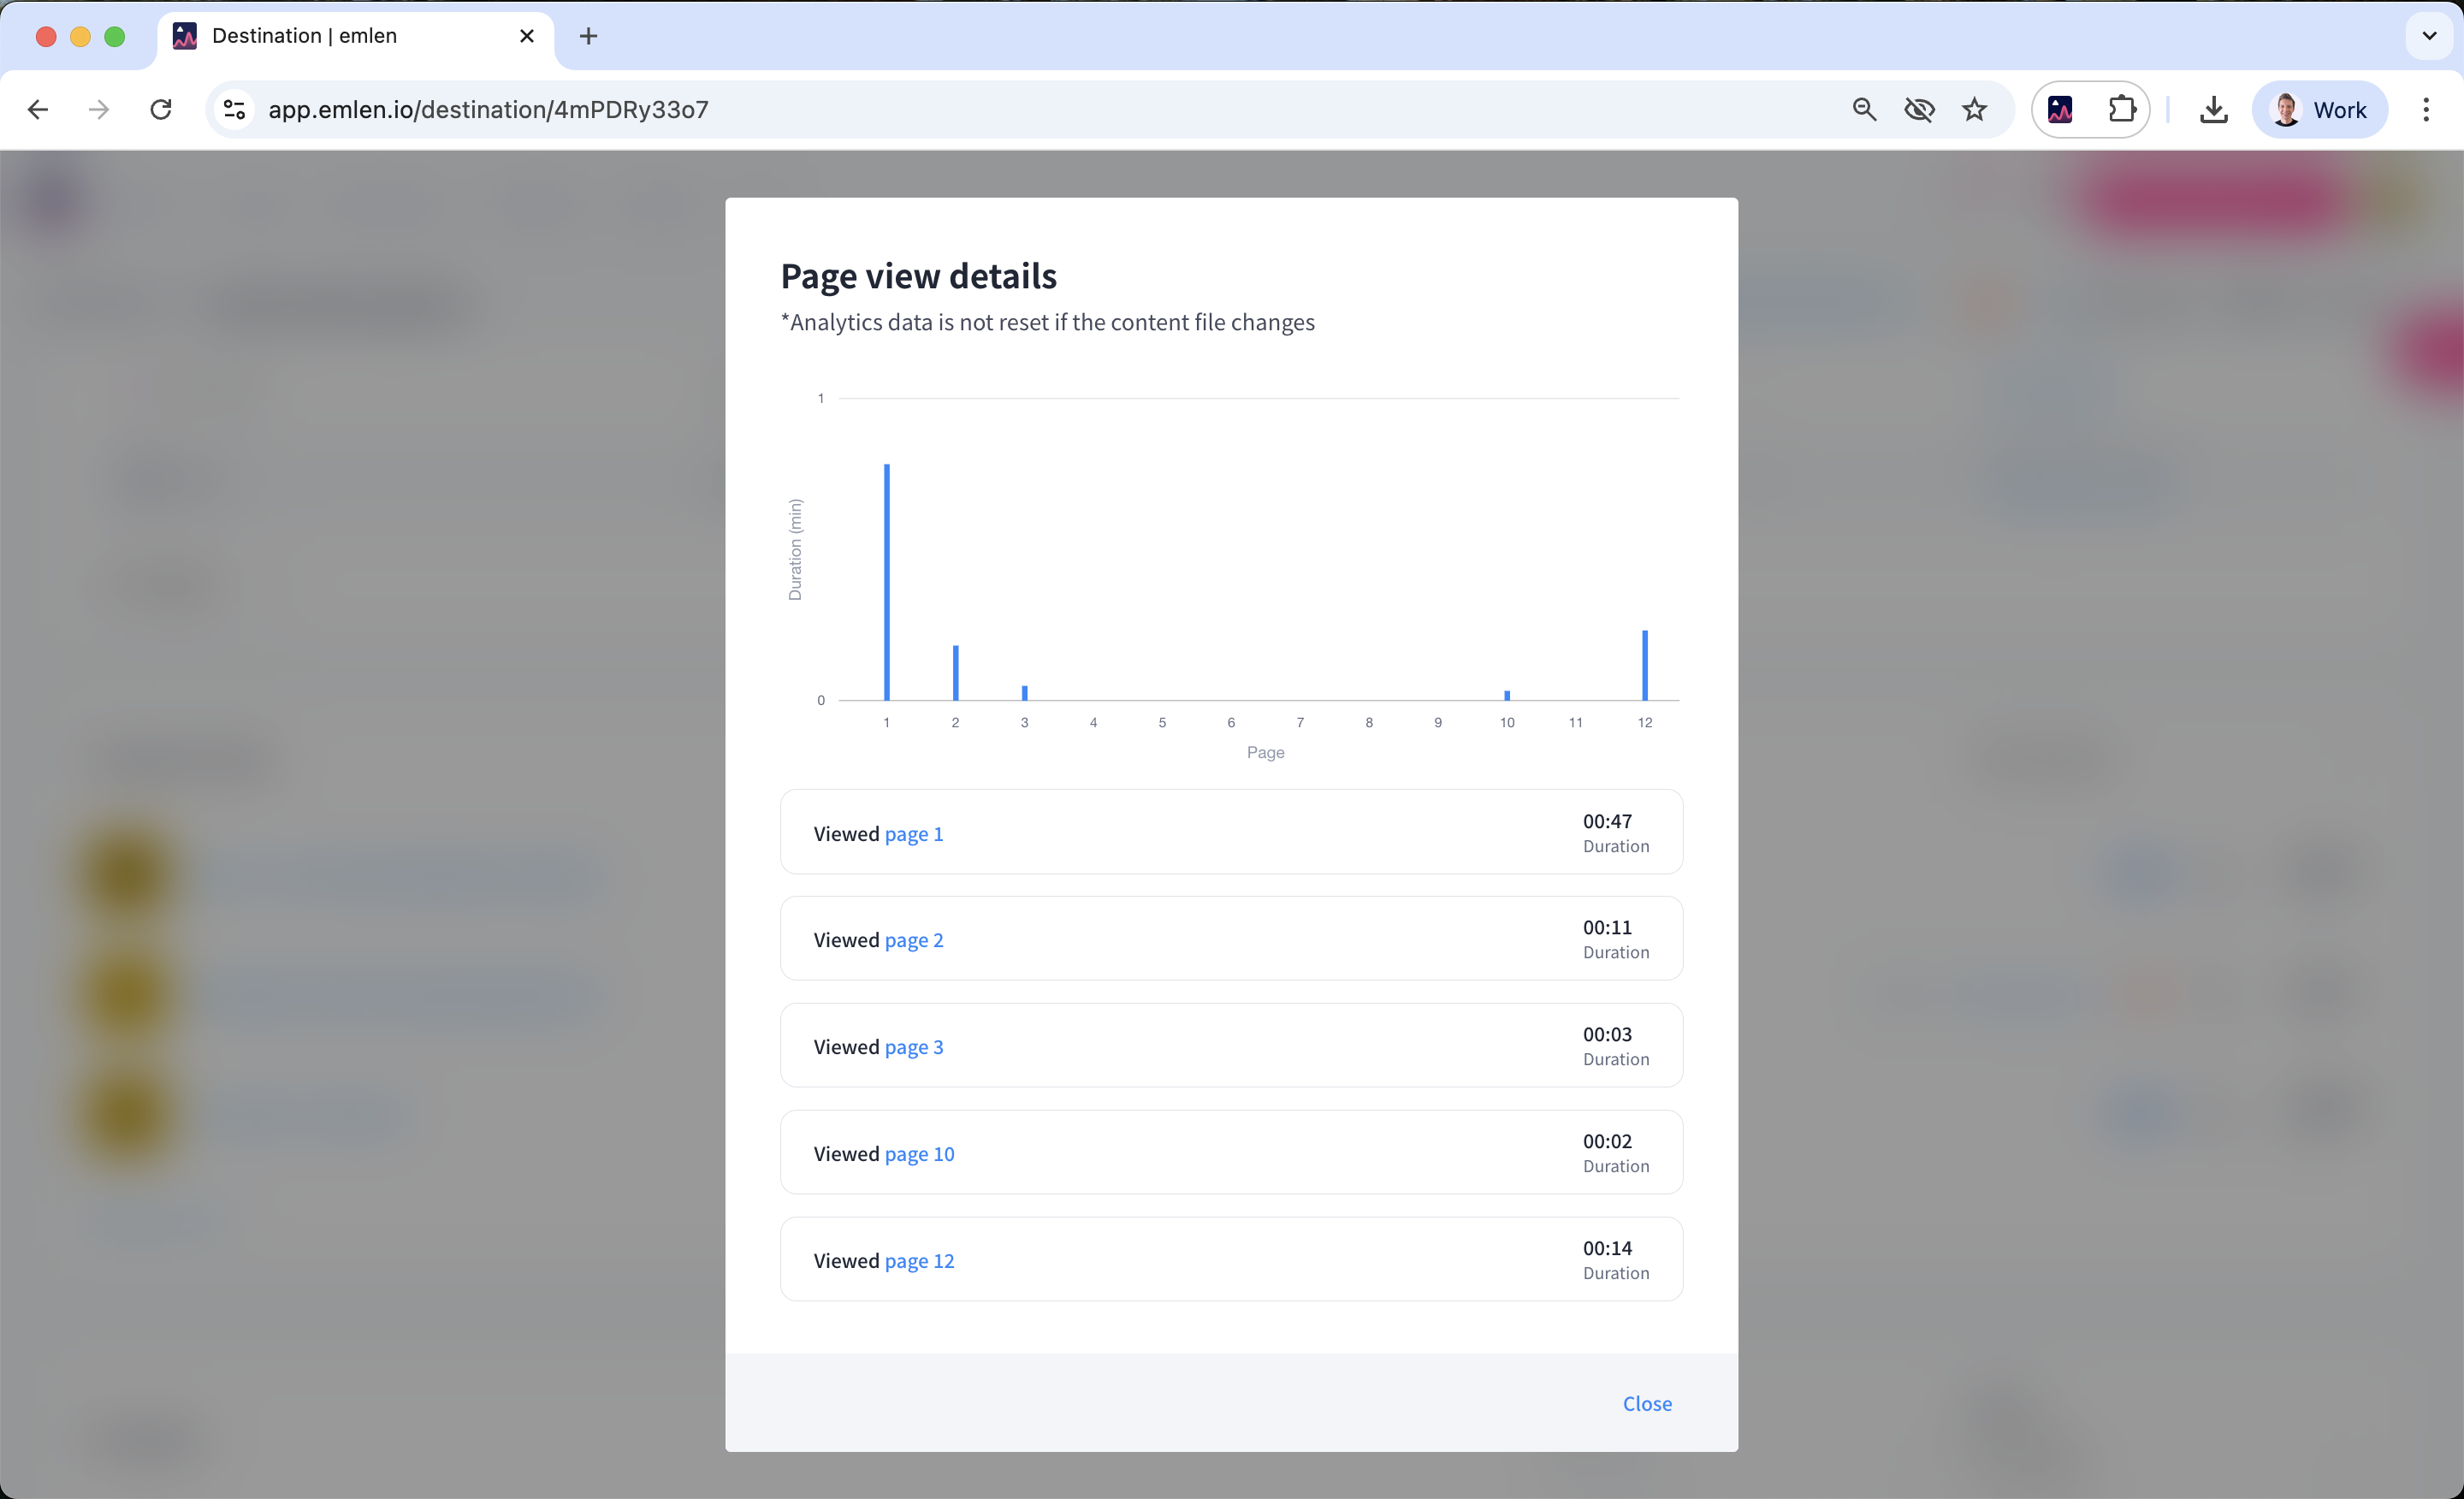Go back to previous page
This screenshot has width=2464, height=1499.
click(x=38, y=110)
